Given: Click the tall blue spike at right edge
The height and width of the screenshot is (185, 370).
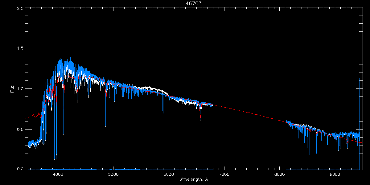Looking at the screenshot, I should (360, 123).
